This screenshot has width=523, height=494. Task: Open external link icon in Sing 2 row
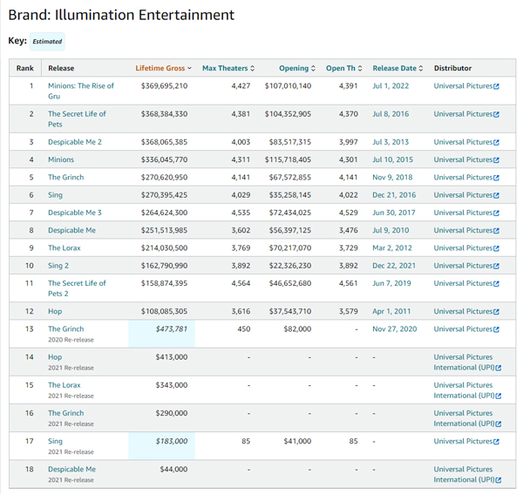[x=496, y=266]
